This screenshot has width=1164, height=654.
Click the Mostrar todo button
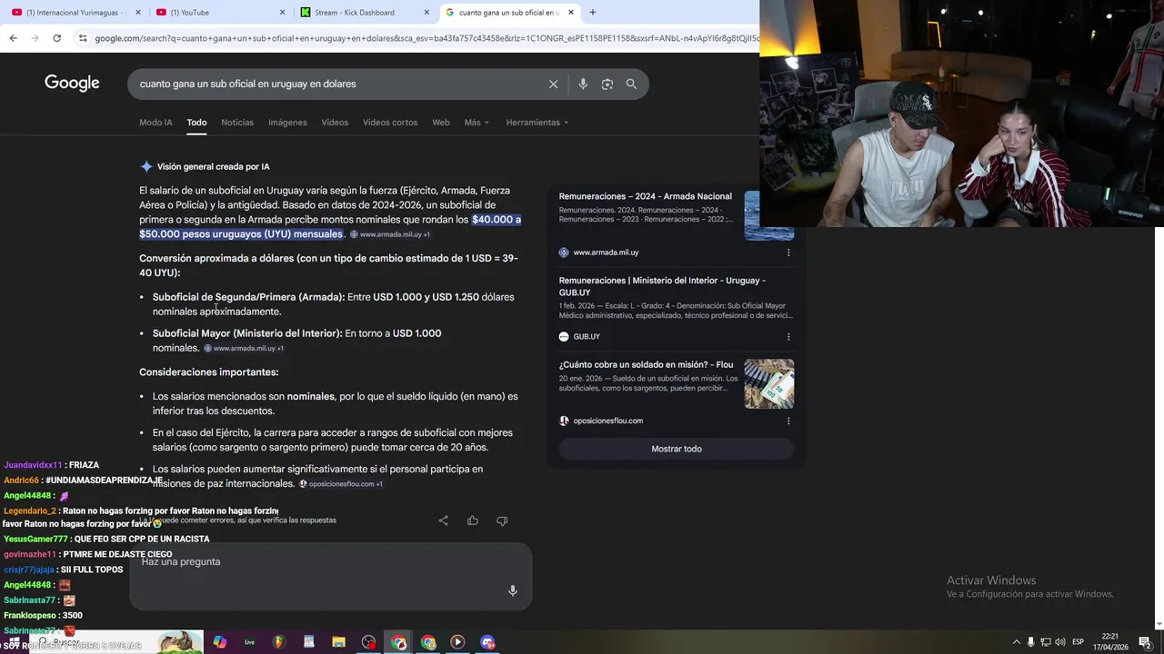click(677, 449)
